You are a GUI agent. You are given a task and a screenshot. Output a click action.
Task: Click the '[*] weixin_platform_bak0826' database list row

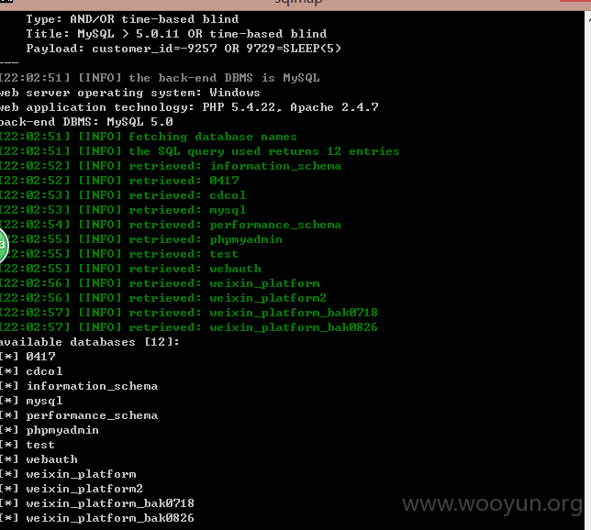point(97,519)
